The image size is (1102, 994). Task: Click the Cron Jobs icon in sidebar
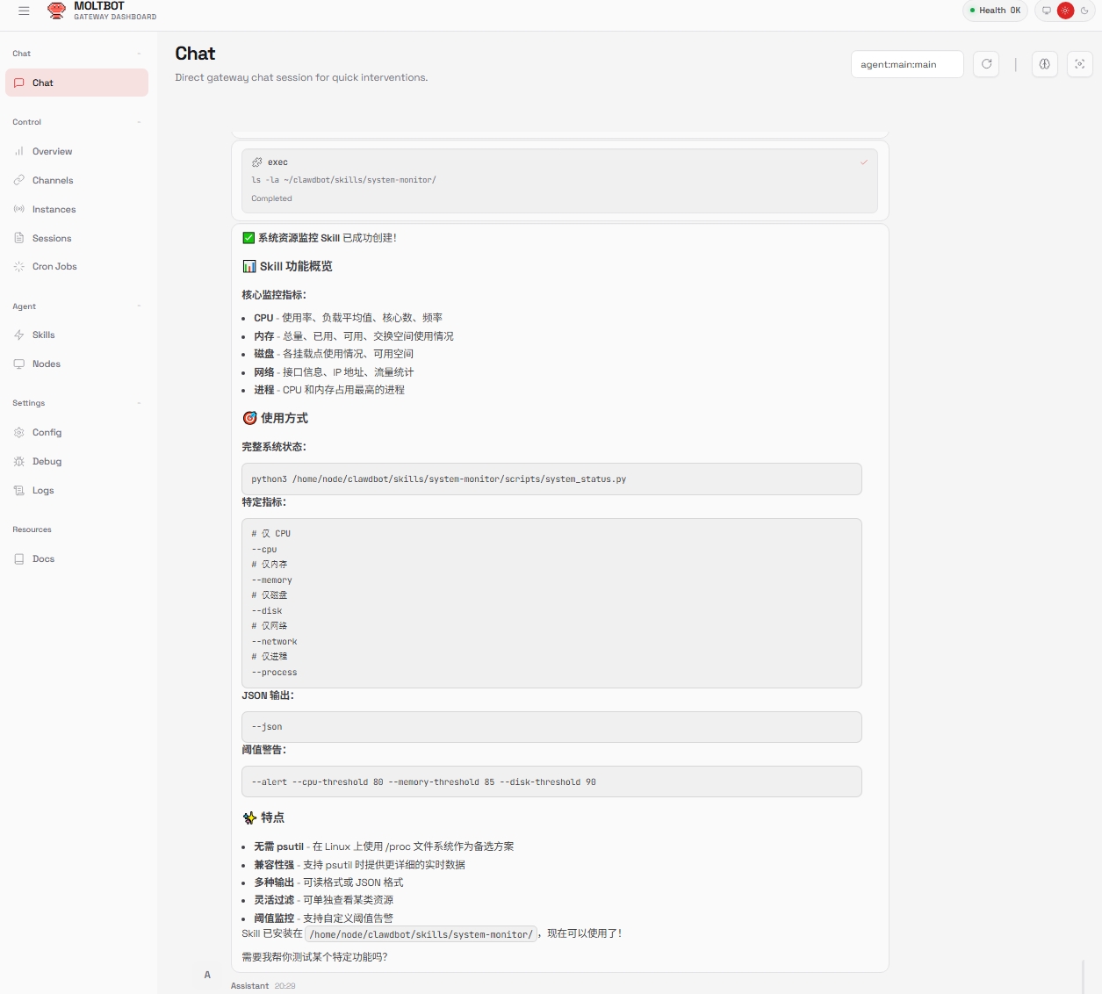(x=19, y=267)
